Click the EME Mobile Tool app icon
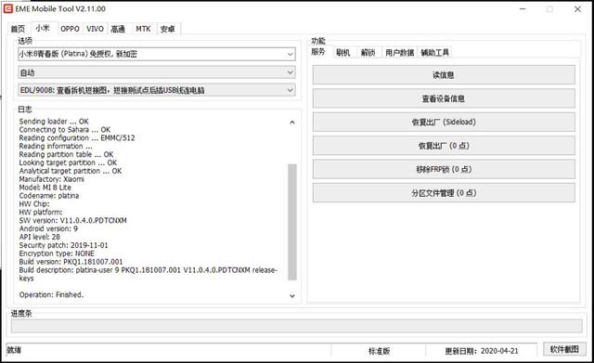The image size is (594, 363). coord(8,8)
